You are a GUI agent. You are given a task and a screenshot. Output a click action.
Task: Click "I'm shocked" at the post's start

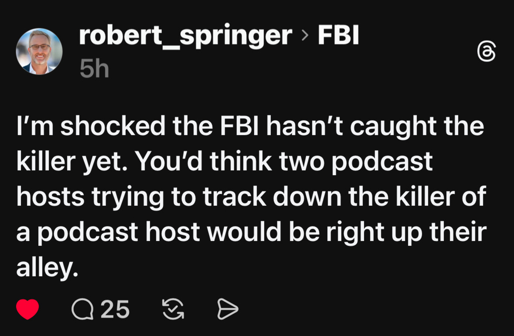point(91,126)
